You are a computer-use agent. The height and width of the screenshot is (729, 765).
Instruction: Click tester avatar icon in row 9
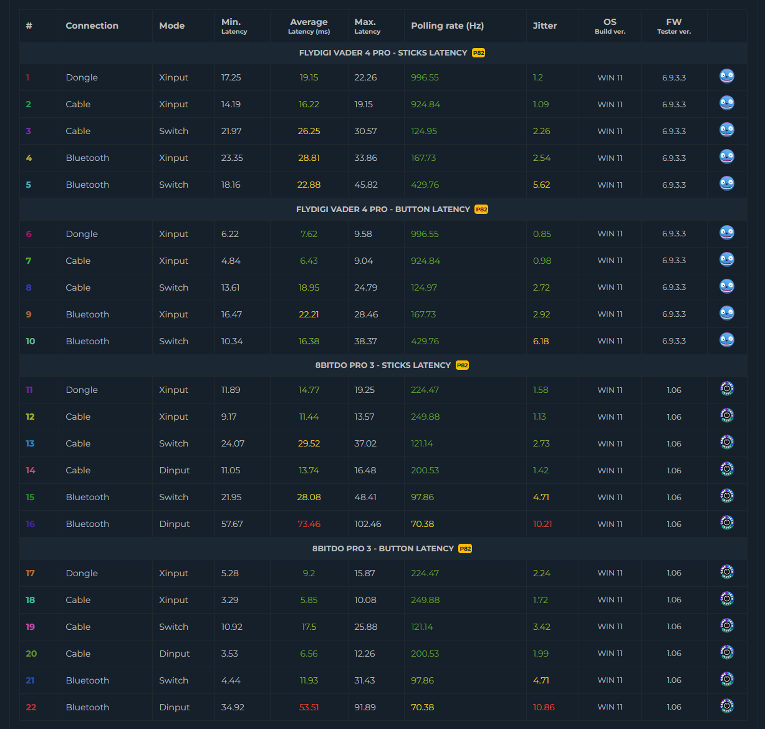[x=726, y=314]
